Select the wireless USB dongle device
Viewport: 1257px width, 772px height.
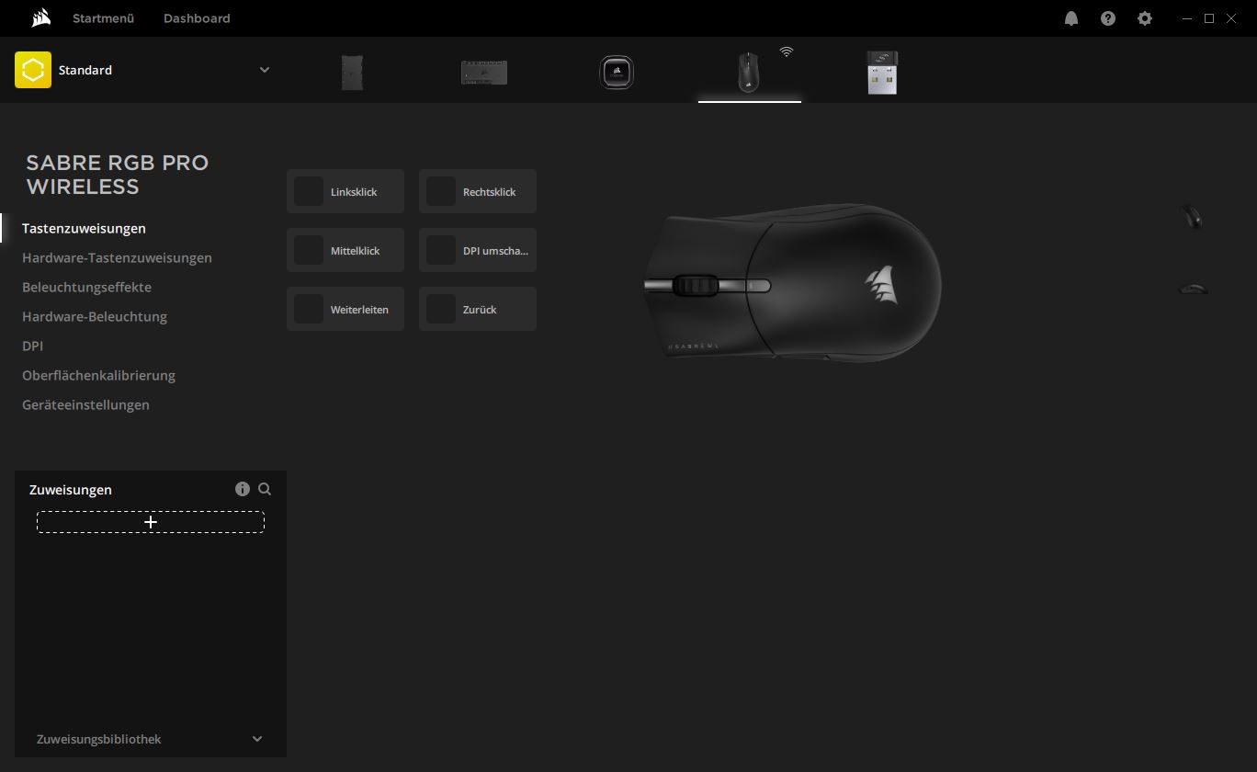[x=882, y=72]
